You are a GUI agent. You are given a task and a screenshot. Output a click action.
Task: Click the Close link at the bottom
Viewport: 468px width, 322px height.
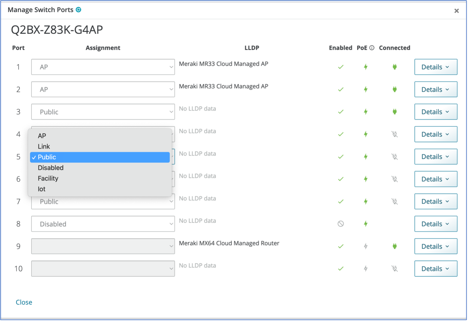click(24, 302)
